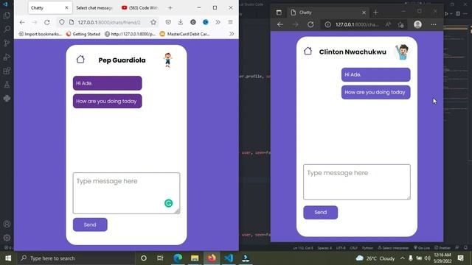Click 'How are you doing today' in Edge chat
The height and width of the screenshot is (265, 472).
click(375, 92)
